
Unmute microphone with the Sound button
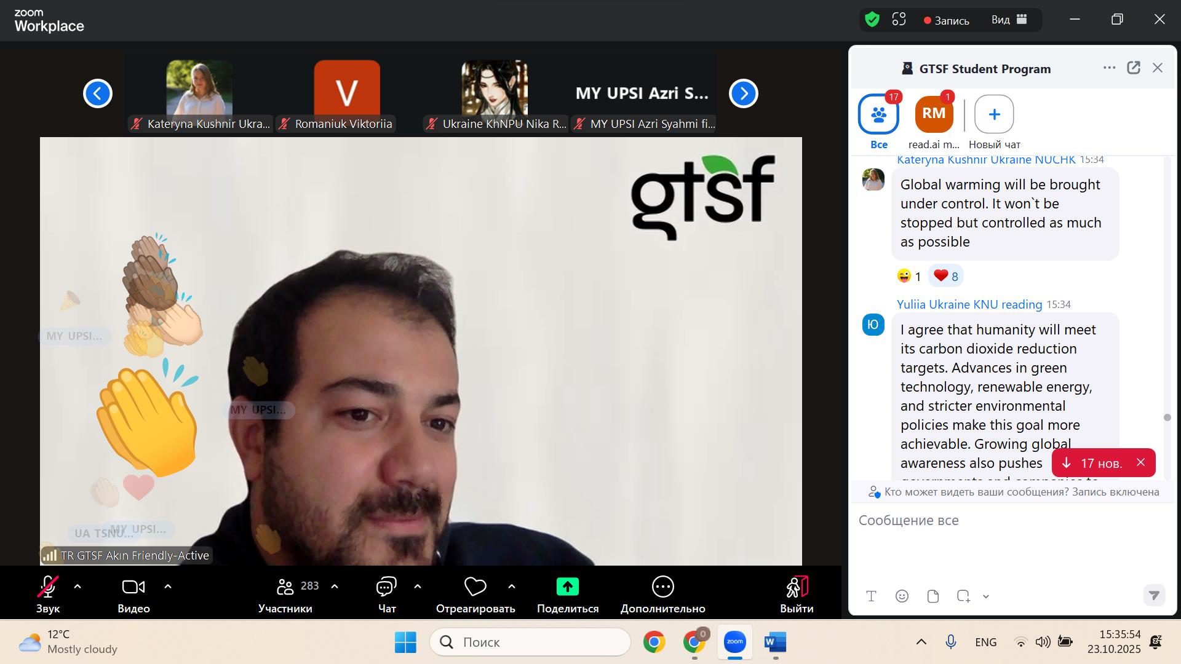(48, 587)
